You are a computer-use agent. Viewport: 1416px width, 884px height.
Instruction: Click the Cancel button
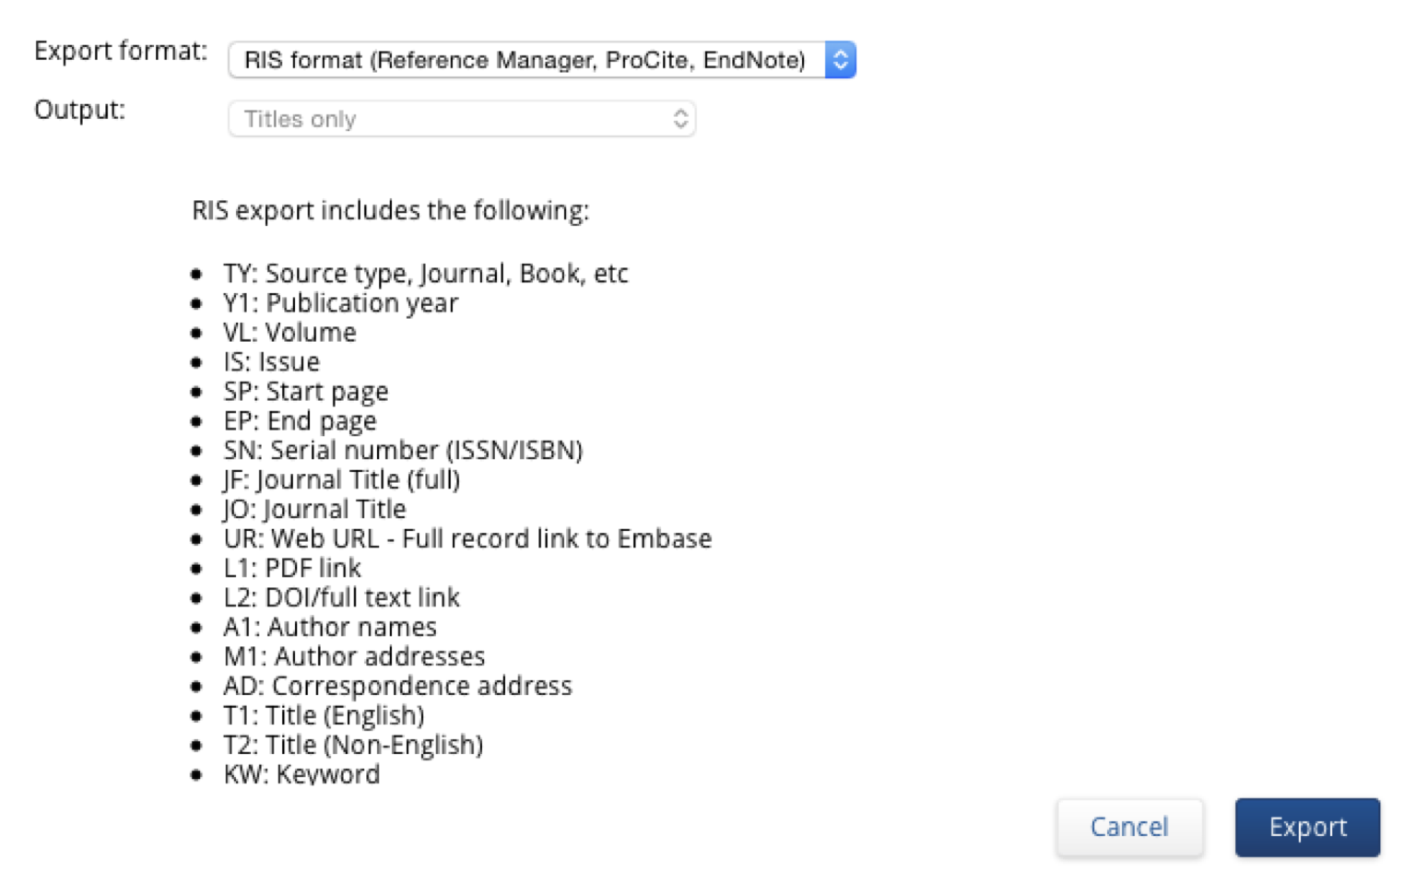(x=1129, y=827)
